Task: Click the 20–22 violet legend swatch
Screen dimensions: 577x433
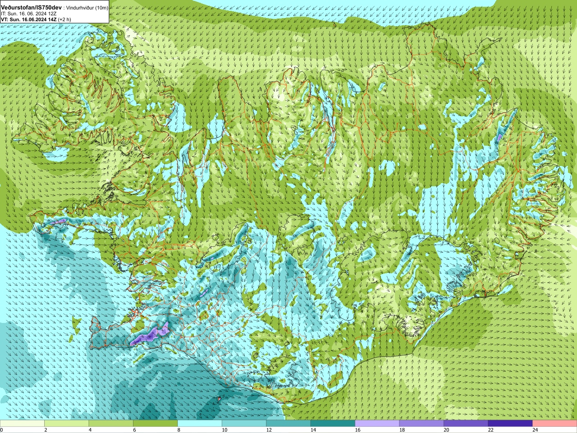Action: pos(466,424)
